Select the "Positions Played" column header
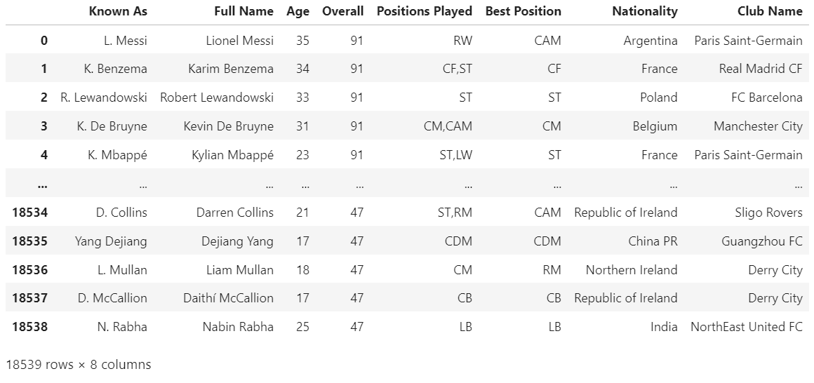 pos(424,11)
